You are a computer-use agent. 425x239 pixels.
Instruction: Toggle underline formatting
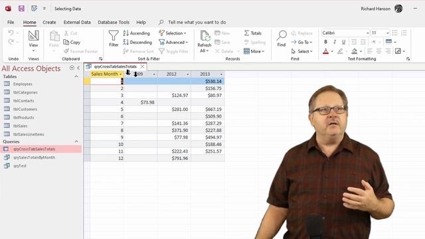pyautogui.click(x=343, y=42)
